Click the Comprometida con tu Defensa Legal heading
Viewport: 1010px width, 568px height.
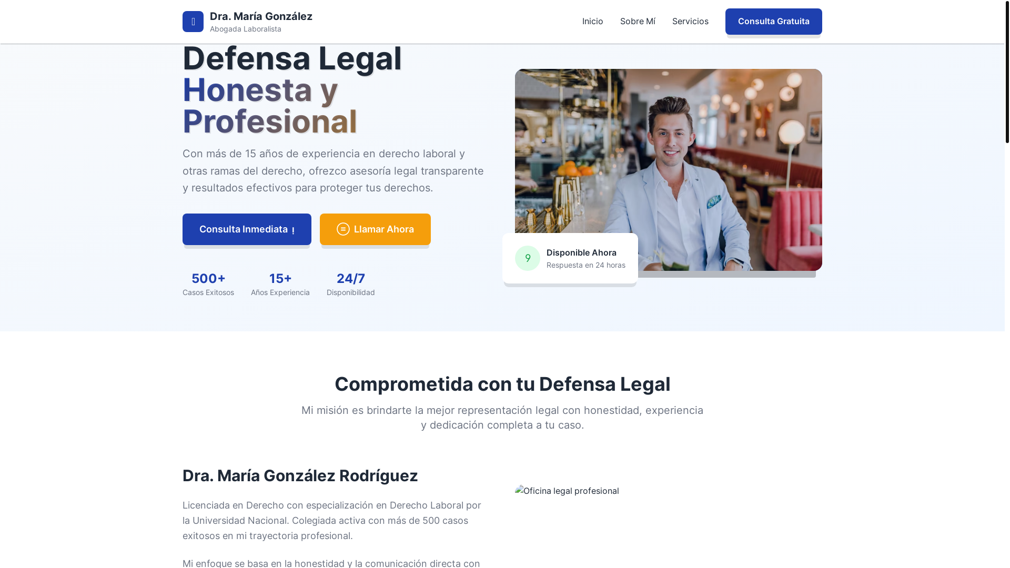[x=502, y=384]
